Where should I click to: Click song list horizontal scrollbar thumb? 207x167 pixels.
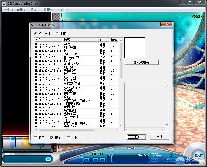pos(67,129)
